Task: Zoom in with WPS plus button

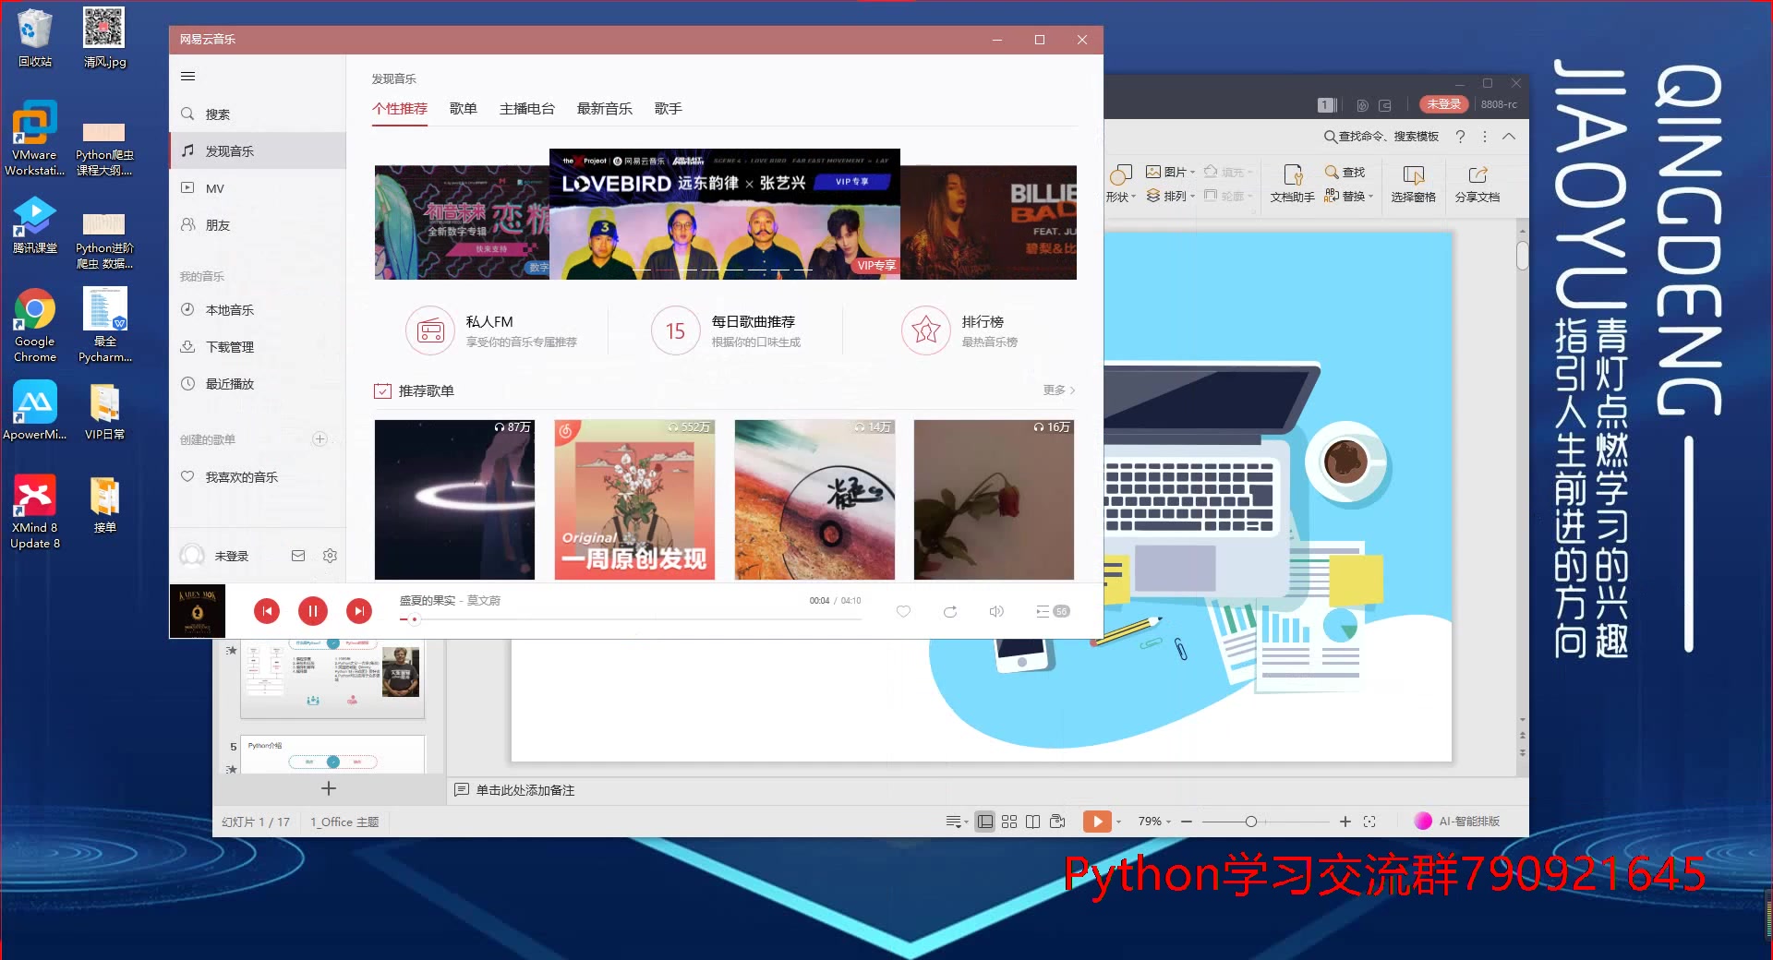Action: 1345,822
